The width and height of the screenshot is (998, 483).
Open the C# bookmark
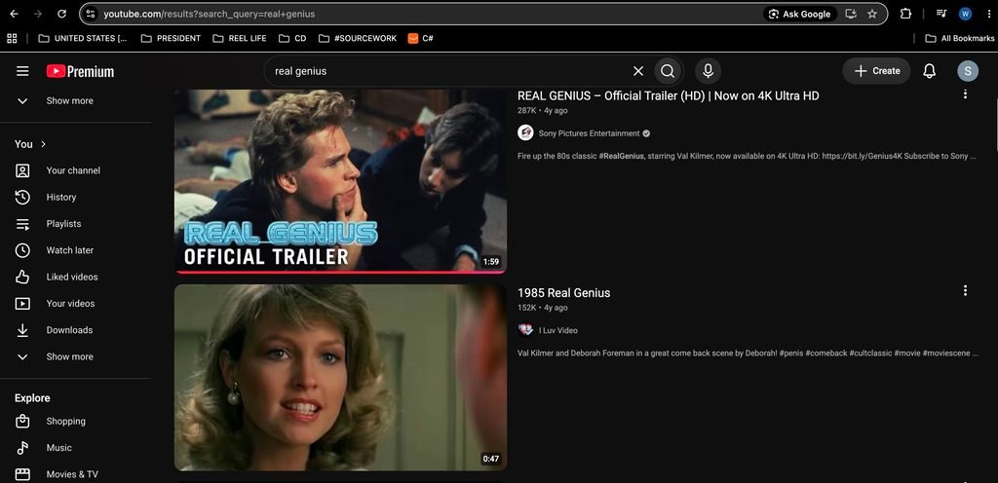[421, 38]
